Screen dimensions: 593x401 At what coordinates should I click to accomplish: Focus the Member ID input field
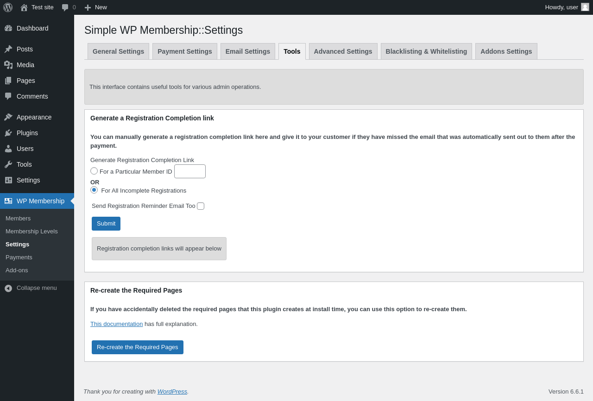(190, 171)
